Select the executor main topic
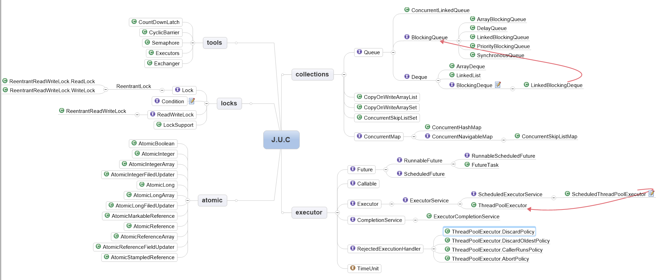The width and height of the screenshot is (659, 280). [x=309, y=213]
